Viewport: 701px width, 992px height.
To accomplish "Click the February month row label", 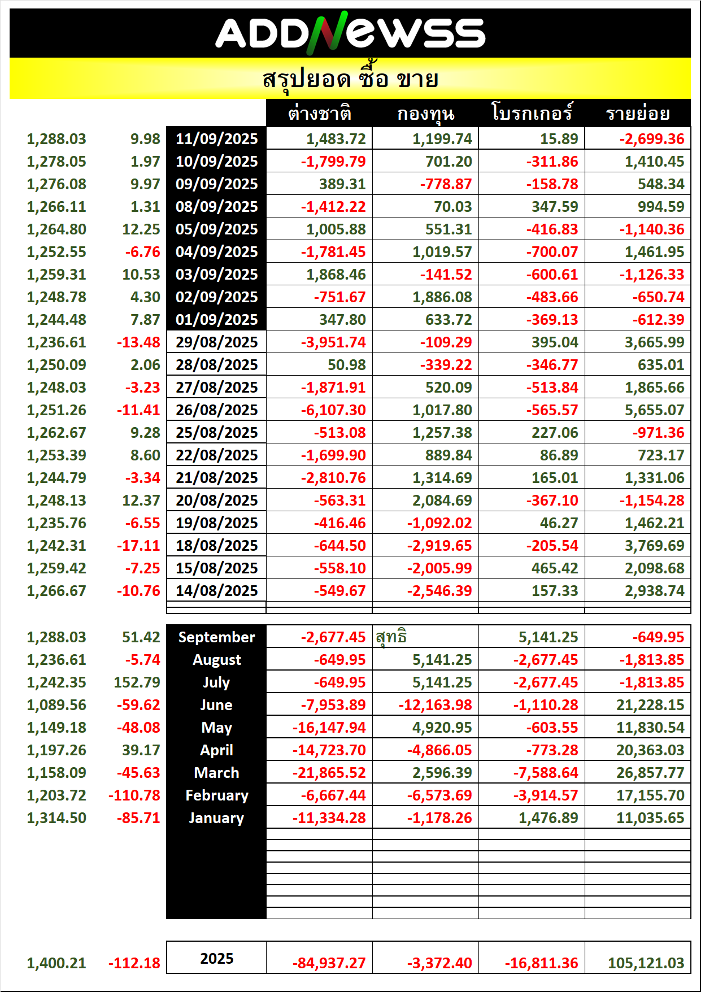I will pyautogui.click(x=216, y=795).
